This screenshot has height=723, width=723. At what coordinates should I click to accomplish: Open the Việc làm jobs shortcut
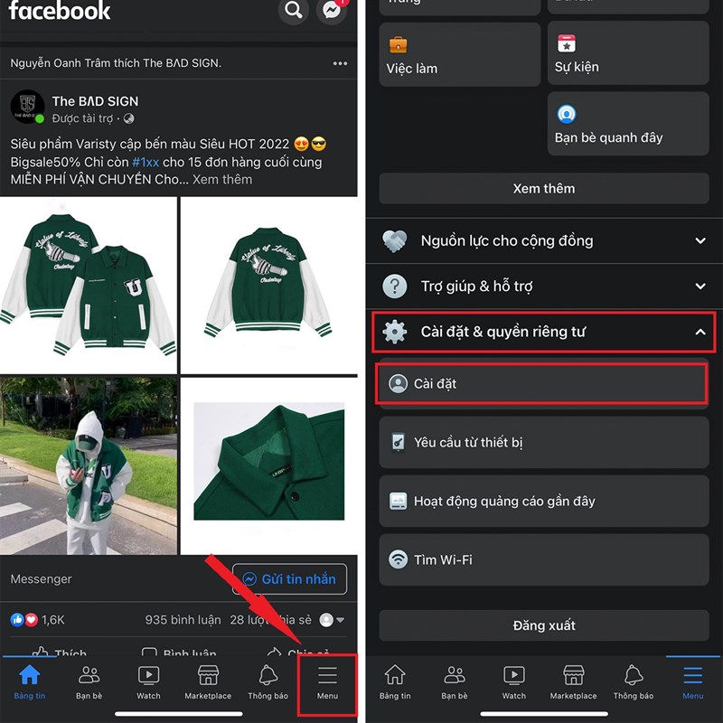click(459, 54)
